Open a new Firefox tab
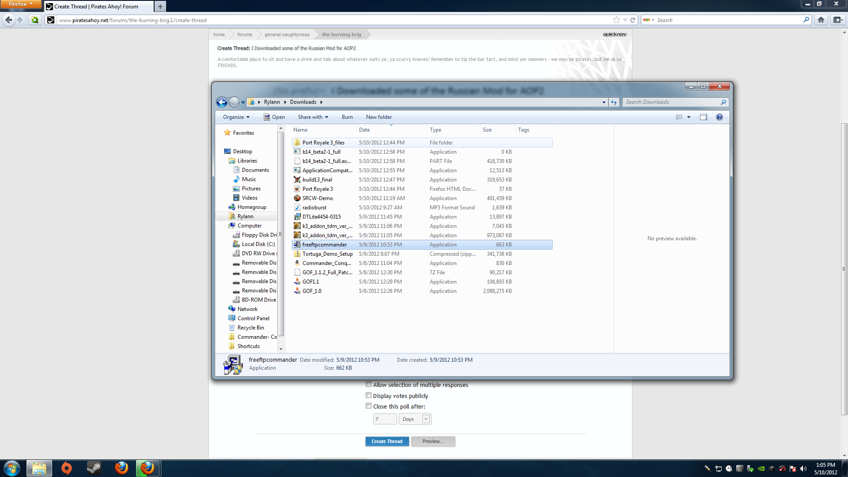 (160, 6)
